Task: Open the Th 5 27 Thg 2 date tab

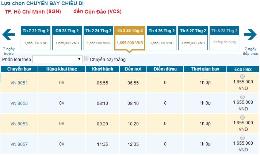Action: coord(193,38)
